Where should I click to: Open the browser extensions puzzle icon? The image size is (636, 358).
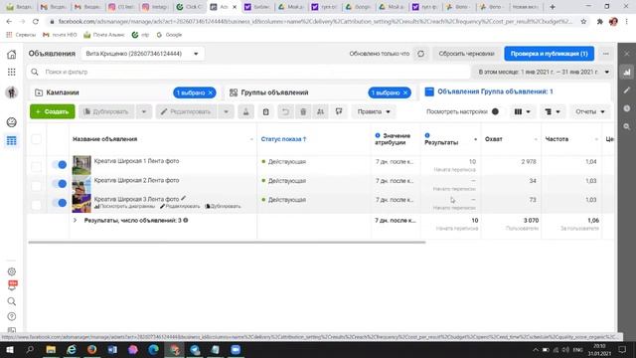tap(600, 22)
